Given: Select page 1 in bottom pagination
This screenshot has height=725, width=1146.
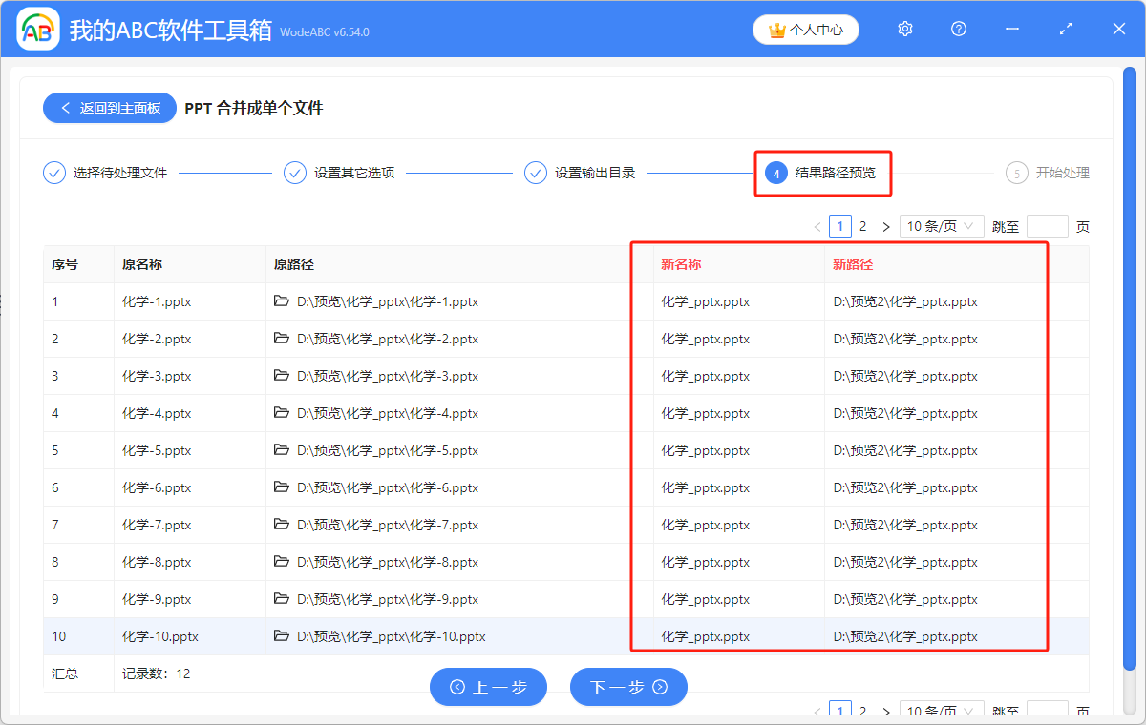Looking at the screenshot, I should 839,711.
